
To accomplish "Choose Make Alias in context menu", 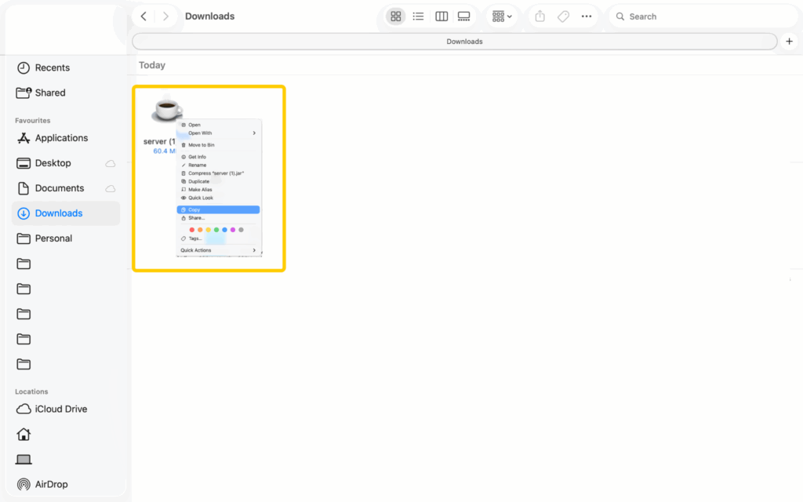I will click(218, 190).
